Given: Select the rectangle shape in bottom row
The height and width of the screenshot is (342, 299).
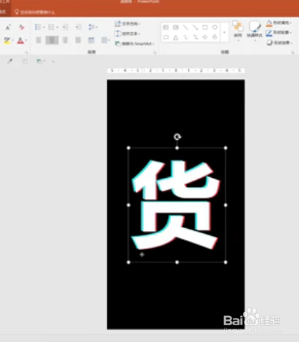Looking at the screenshot, I should click(x=166, y=37).
